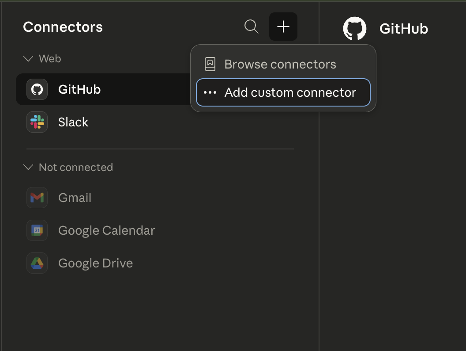Collapse the Web section chevron

click(28, 59)
